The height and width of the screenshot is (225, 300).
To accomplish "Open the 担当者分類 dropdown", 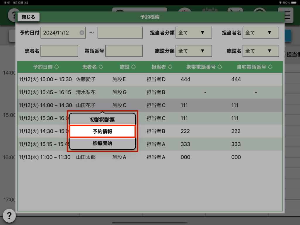I will pyautogui.click(x=194, y=33).
